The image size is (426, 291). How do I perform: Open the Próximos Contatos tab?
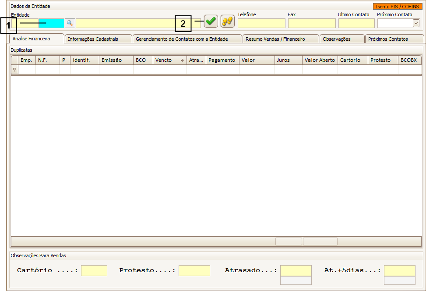pyautogui.click(x=394, y=39)
